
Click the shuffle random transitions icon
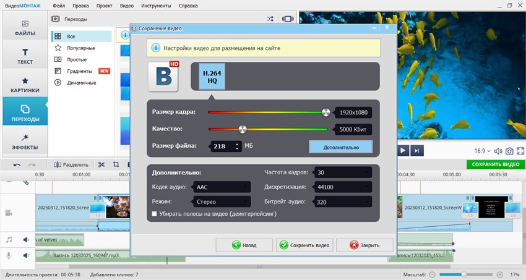click(270, 19)
